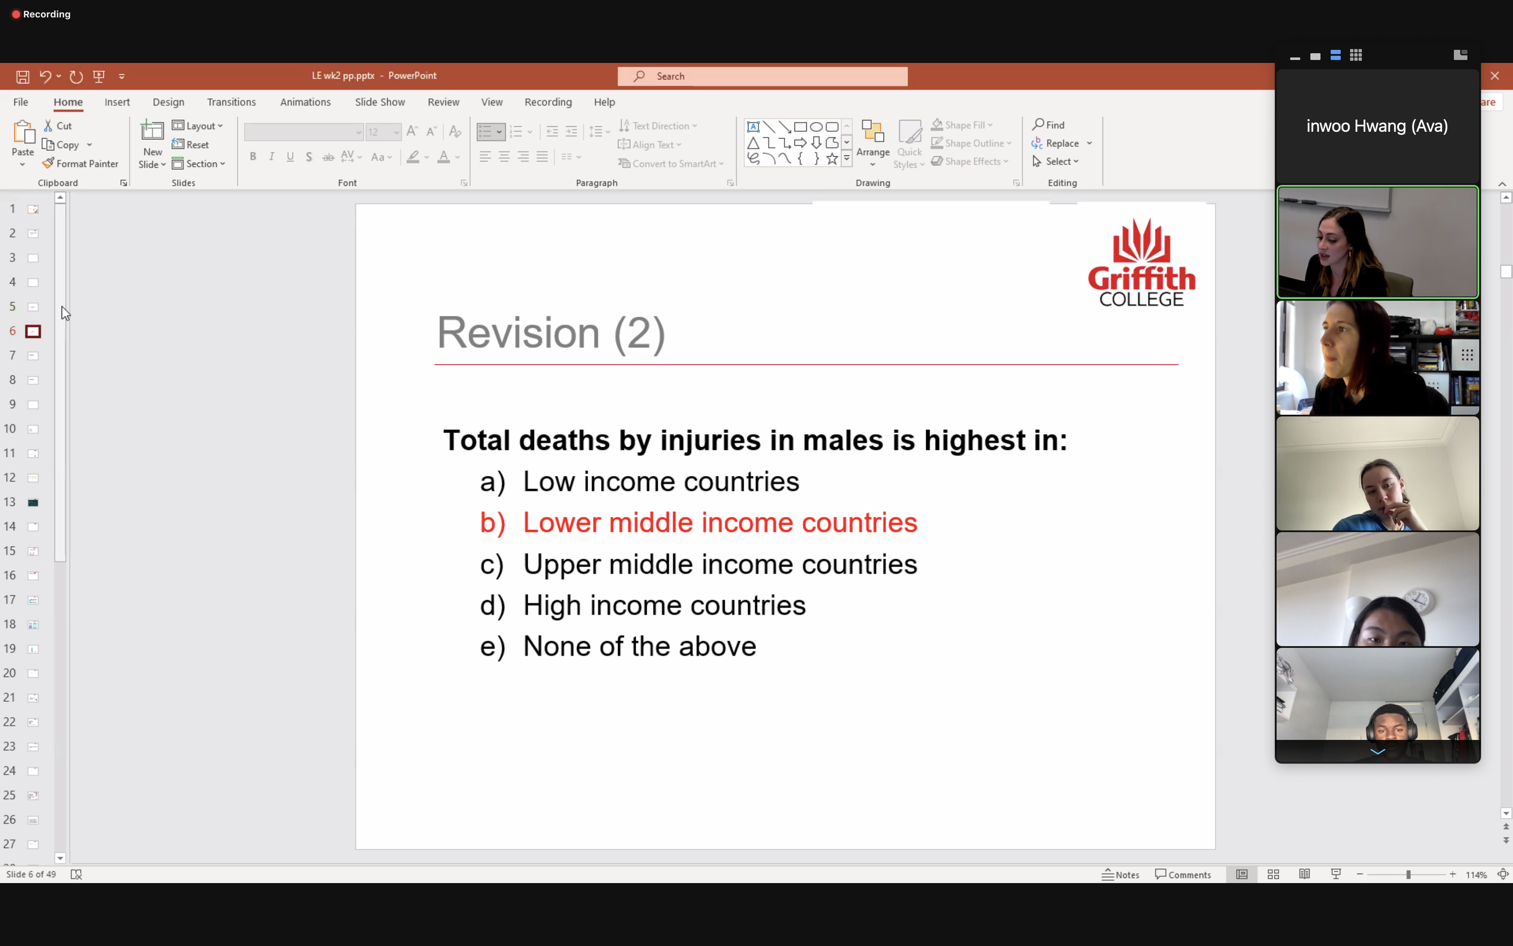Screen dimensions: 1513x946
Task: Switch to Slide Sorter view icon
Action: pyautogui.click(x=1273, y=874)
